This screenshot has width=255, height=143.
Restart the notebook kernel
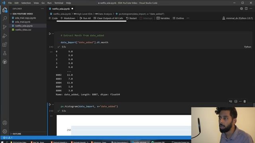pos(131,18)
